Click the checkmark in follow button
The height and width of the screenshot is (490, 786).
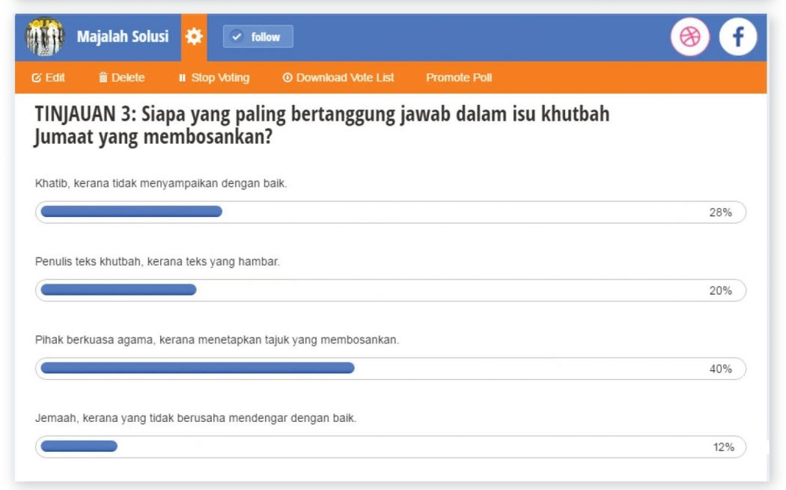(x=237, y=37)
